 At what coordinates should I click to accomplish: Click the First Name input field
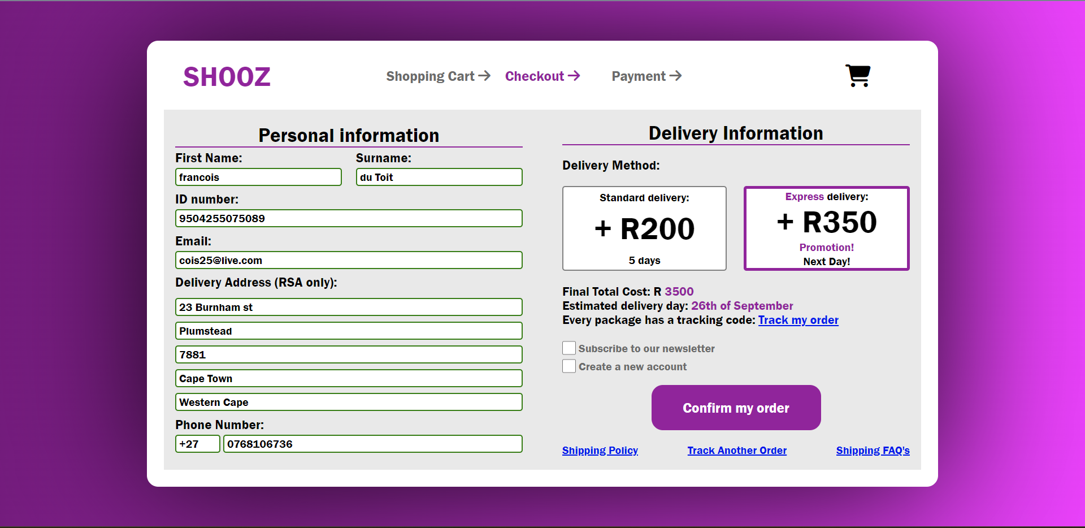tap(258, 177)
